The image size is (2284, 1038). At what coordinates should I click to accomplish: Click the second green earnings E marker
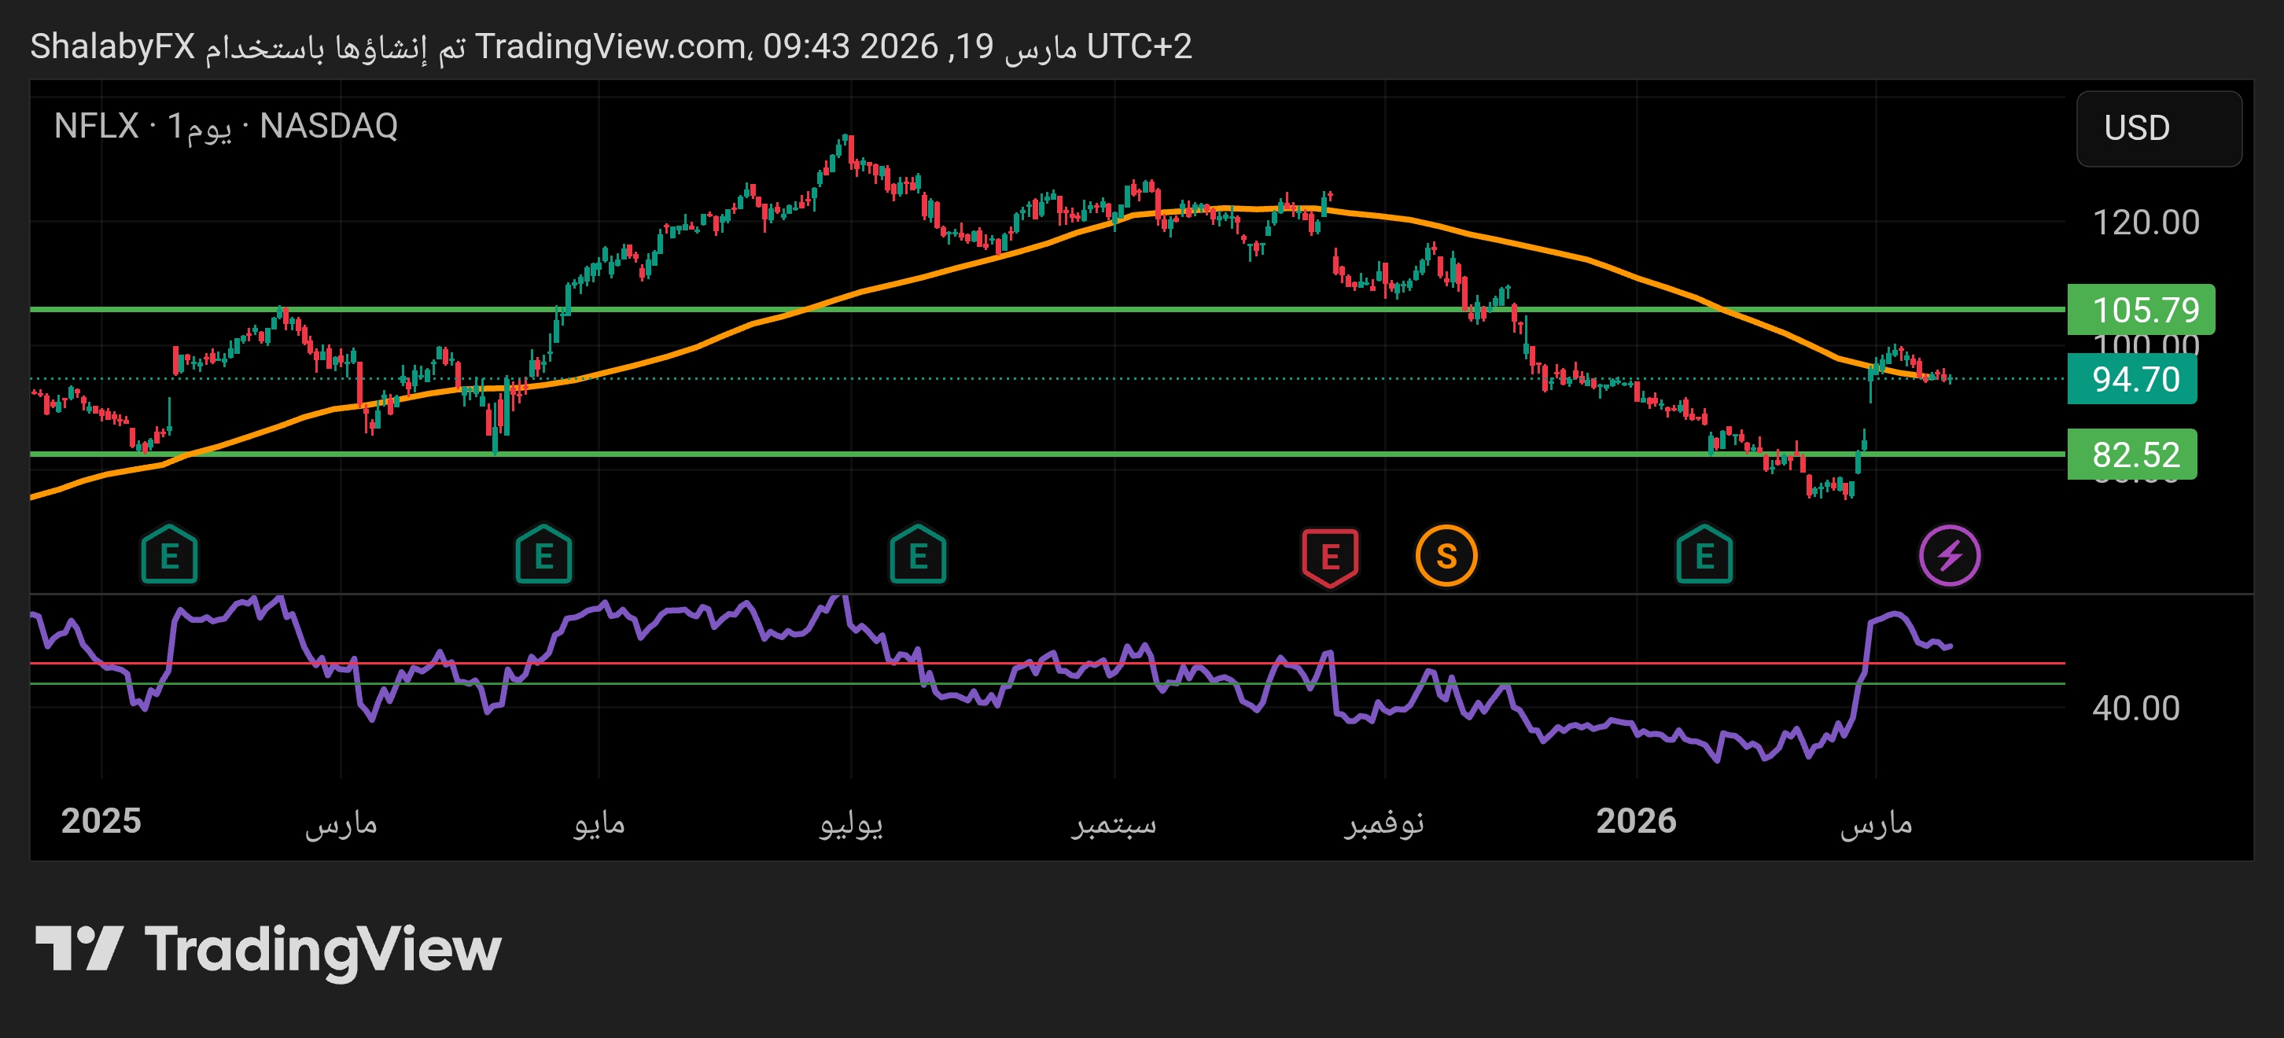pos(543,556)
